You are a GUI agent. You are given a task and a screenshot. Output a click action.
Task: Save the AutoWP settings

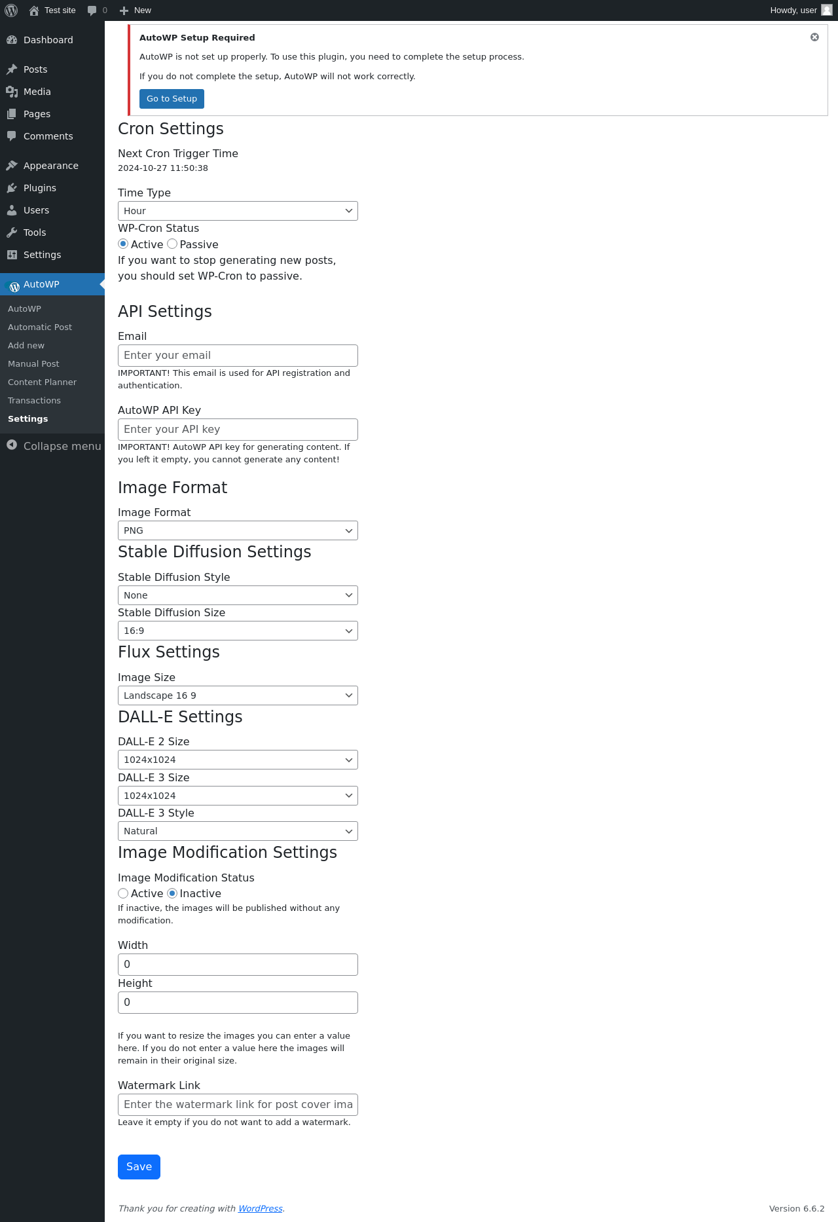139,1167
